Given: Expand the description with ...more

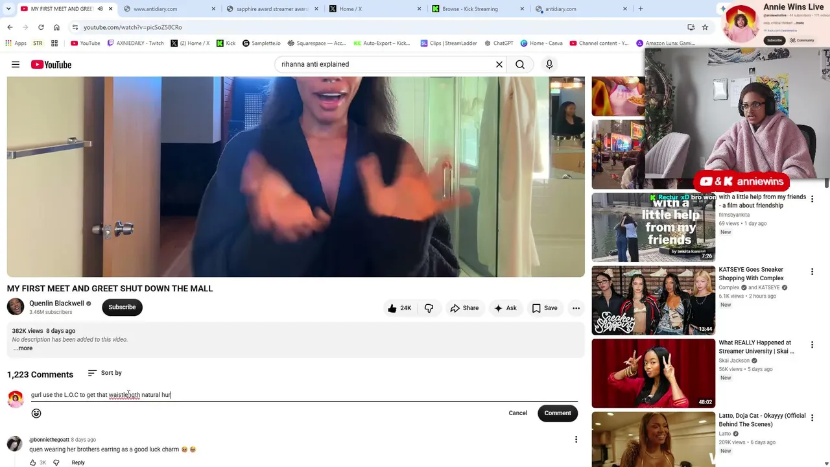Looking at the screenshot, I should 23,348.
